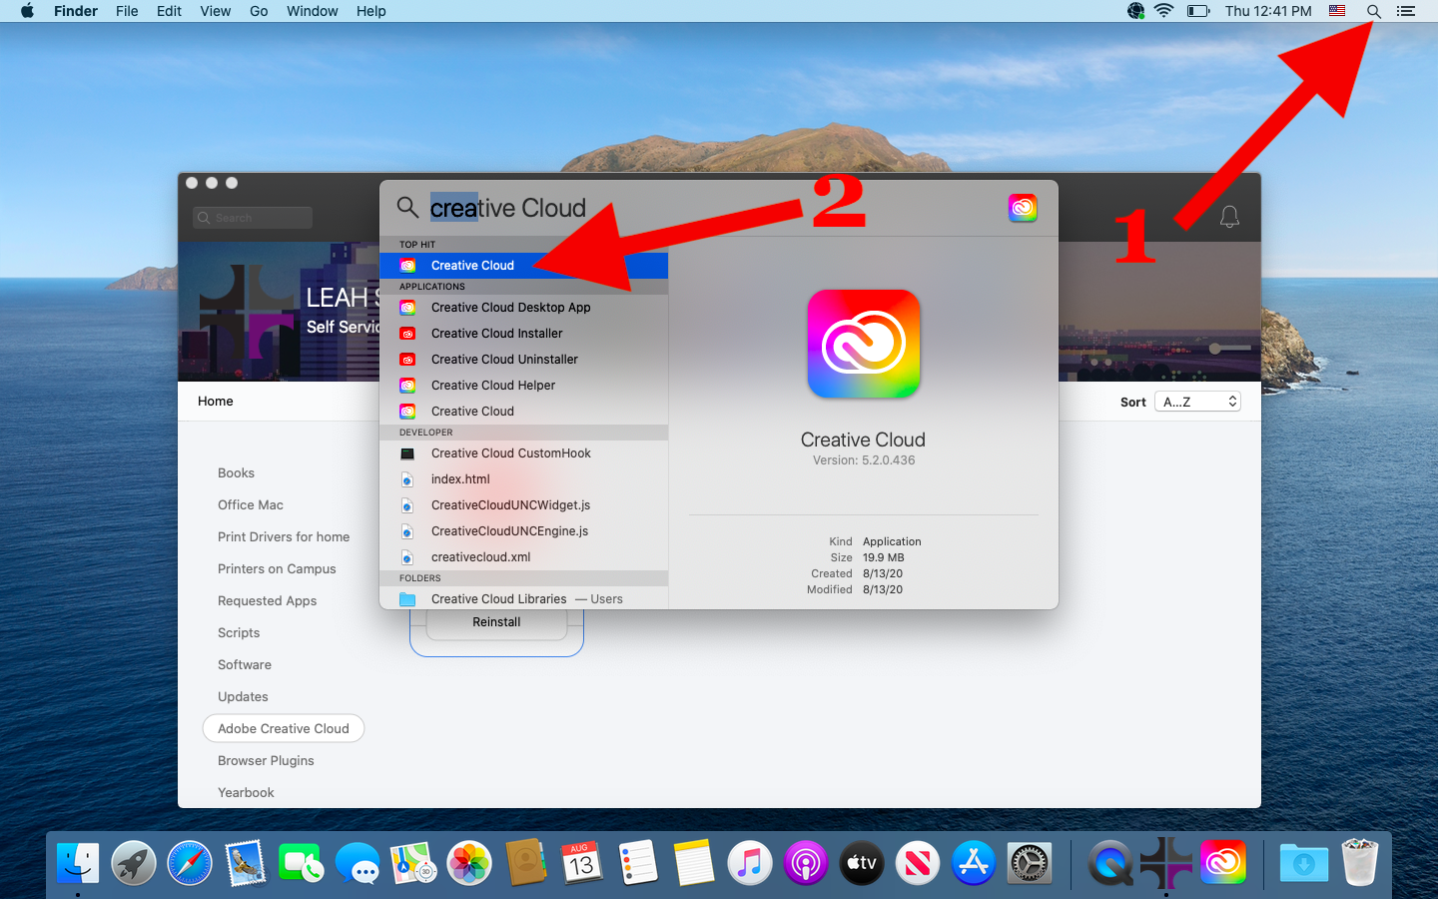Select the highlighted Creative Cloud top hit
1438x899 pixels.
(523, 266)
